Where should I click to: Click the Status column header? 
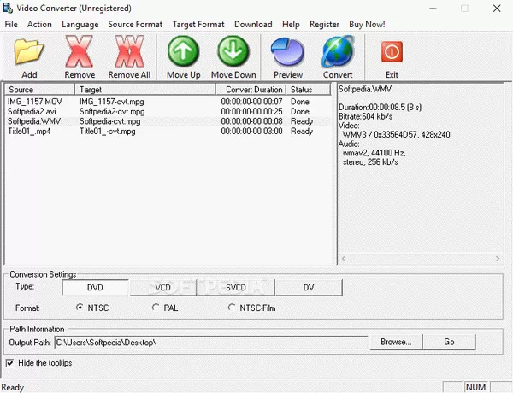coord(308,90)
